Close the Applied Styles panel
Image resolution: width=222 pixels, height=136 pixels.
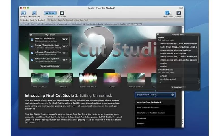158,34
